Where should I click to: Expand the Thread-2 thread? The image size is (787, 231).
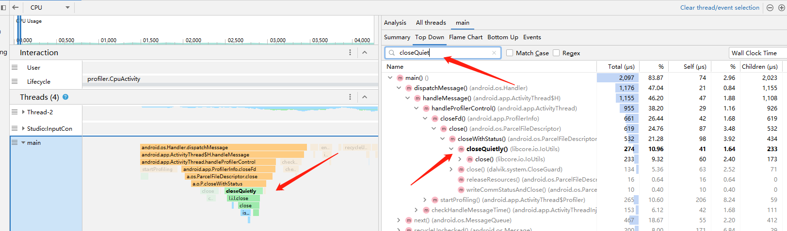click(x=23, y=112)
